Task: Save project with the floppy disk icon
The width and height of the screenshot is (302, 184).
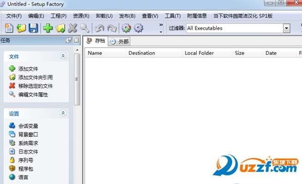Action: tap(34, 28)
